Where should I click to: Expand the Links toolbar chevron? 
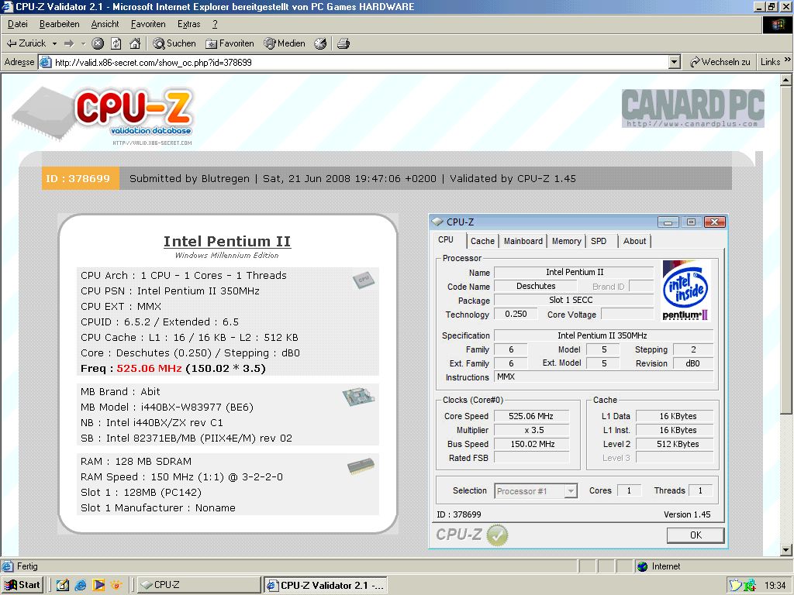[788, 60]
